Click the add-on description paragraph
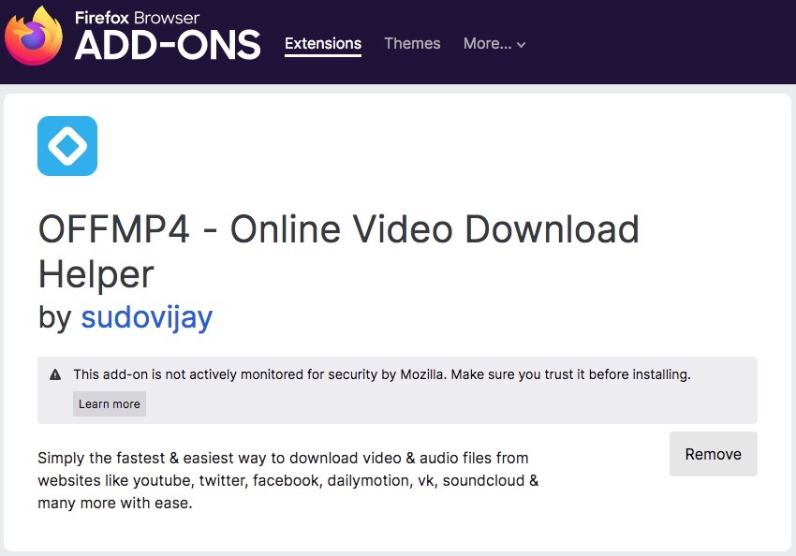The width and height of the screenshot is (796, 556). 287,480
